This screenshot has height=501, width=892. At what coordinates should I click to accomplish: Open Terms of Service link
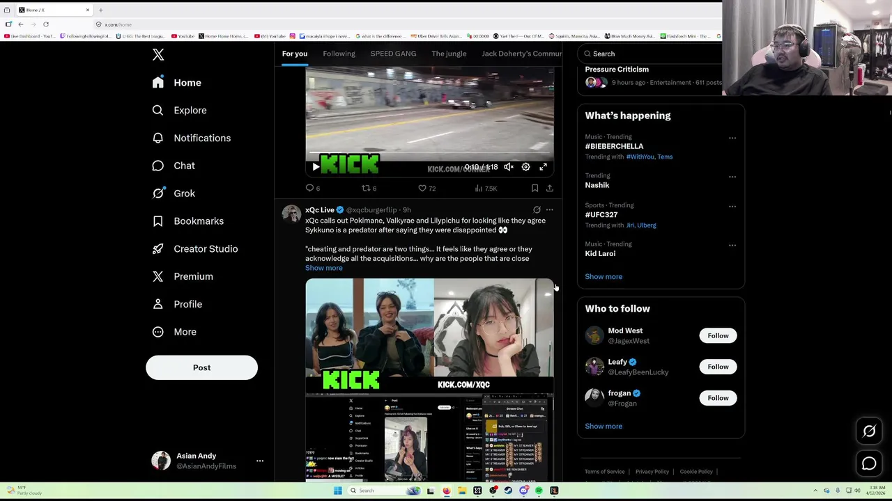604,472
